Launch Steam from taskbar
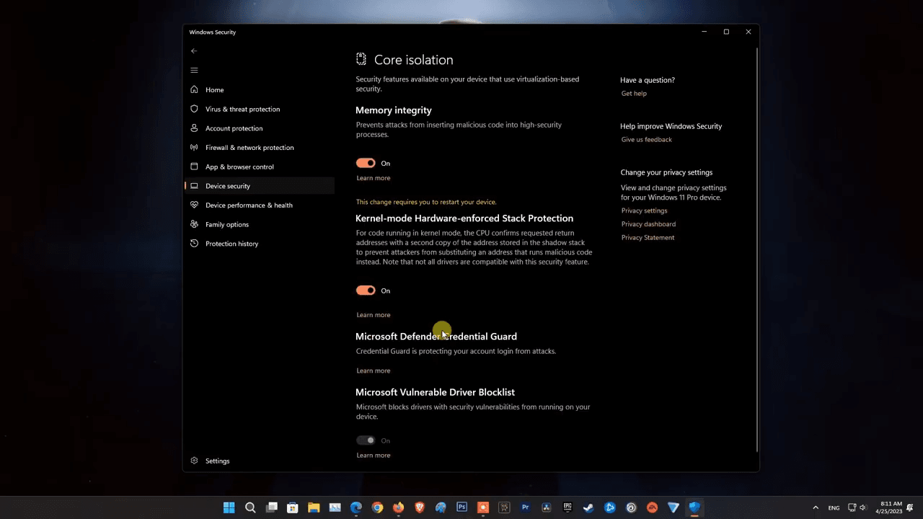 [x=588, y=507]
